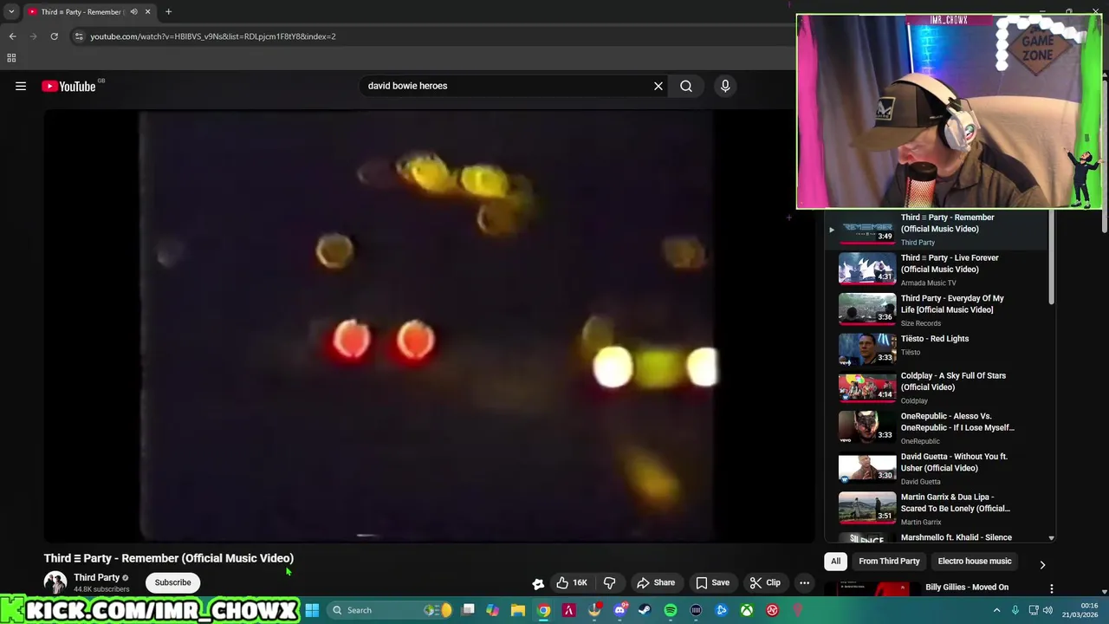The width and height of the screenshot is (1109, 624).
Task: Click the playlist scrollbar down arrow
Action: (x=1051, y=538)
